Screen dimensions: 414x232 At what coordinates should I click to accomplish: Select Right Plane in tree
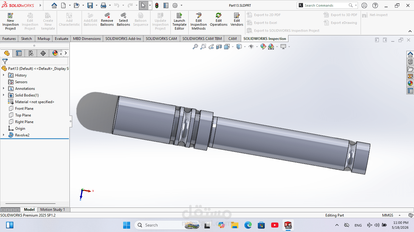tap(24, 122)
